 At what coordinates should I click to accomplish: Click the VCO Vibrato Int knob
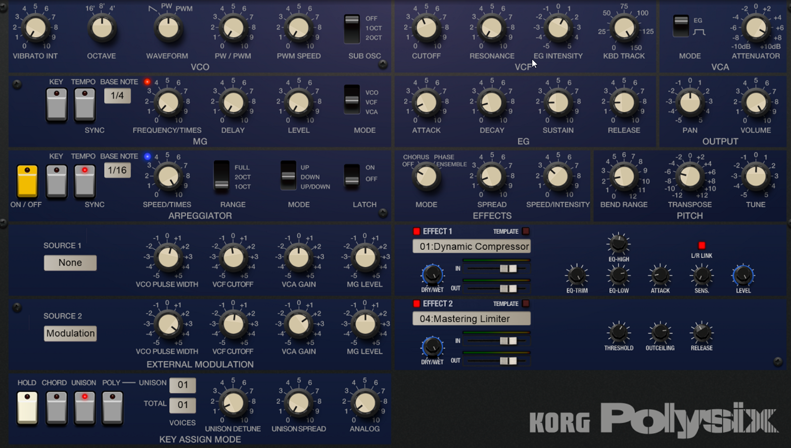click(x=36, y=28)
